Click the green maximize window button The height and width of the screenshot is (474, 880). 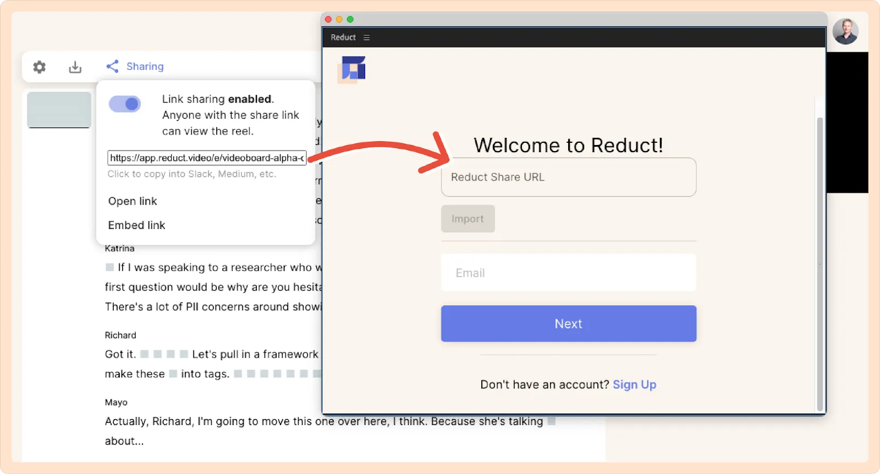(x=350, y=19)
